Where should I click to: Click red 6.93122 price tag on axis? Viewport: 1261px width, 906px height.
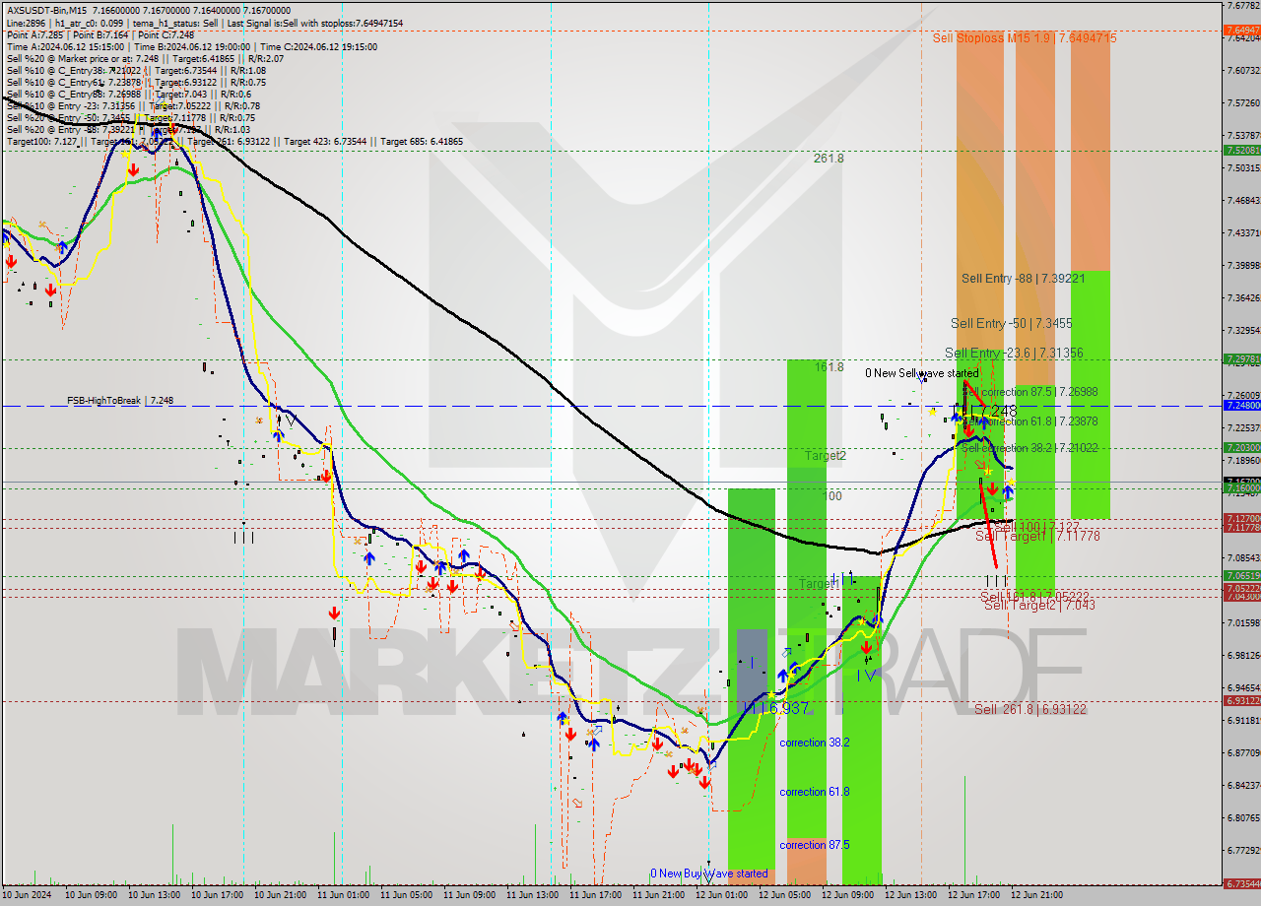click(x=1241, y=700)
